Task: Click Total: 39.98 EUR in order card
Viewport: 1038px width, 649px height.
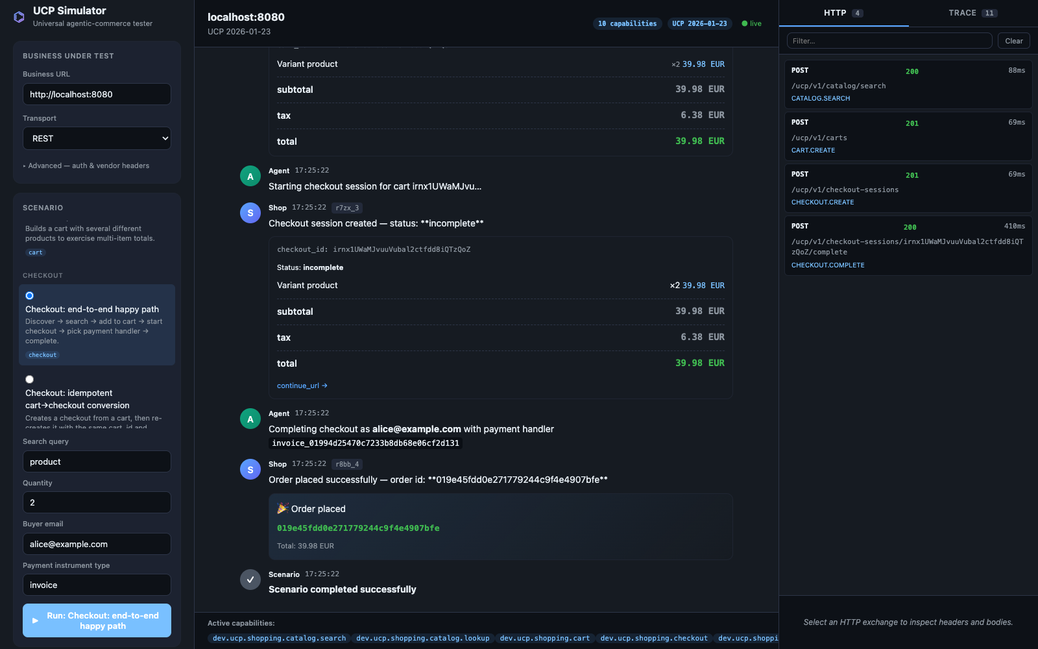Action: coord(306,546)
